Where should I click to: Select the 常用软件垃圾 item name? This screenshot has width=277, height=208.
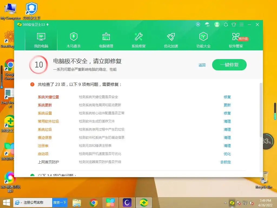click(48, 121)
